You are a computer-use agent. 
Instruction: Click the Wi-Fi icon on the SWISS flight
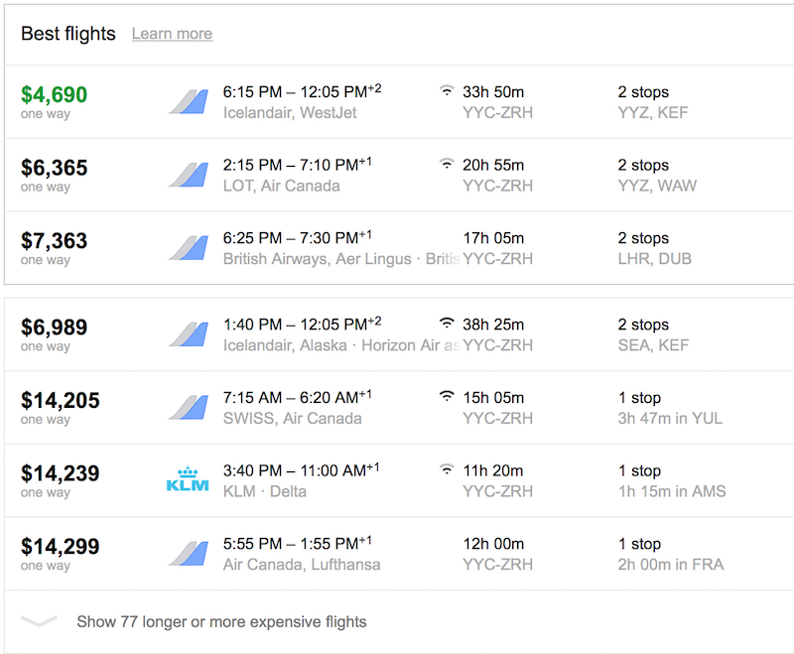[446, 396]
